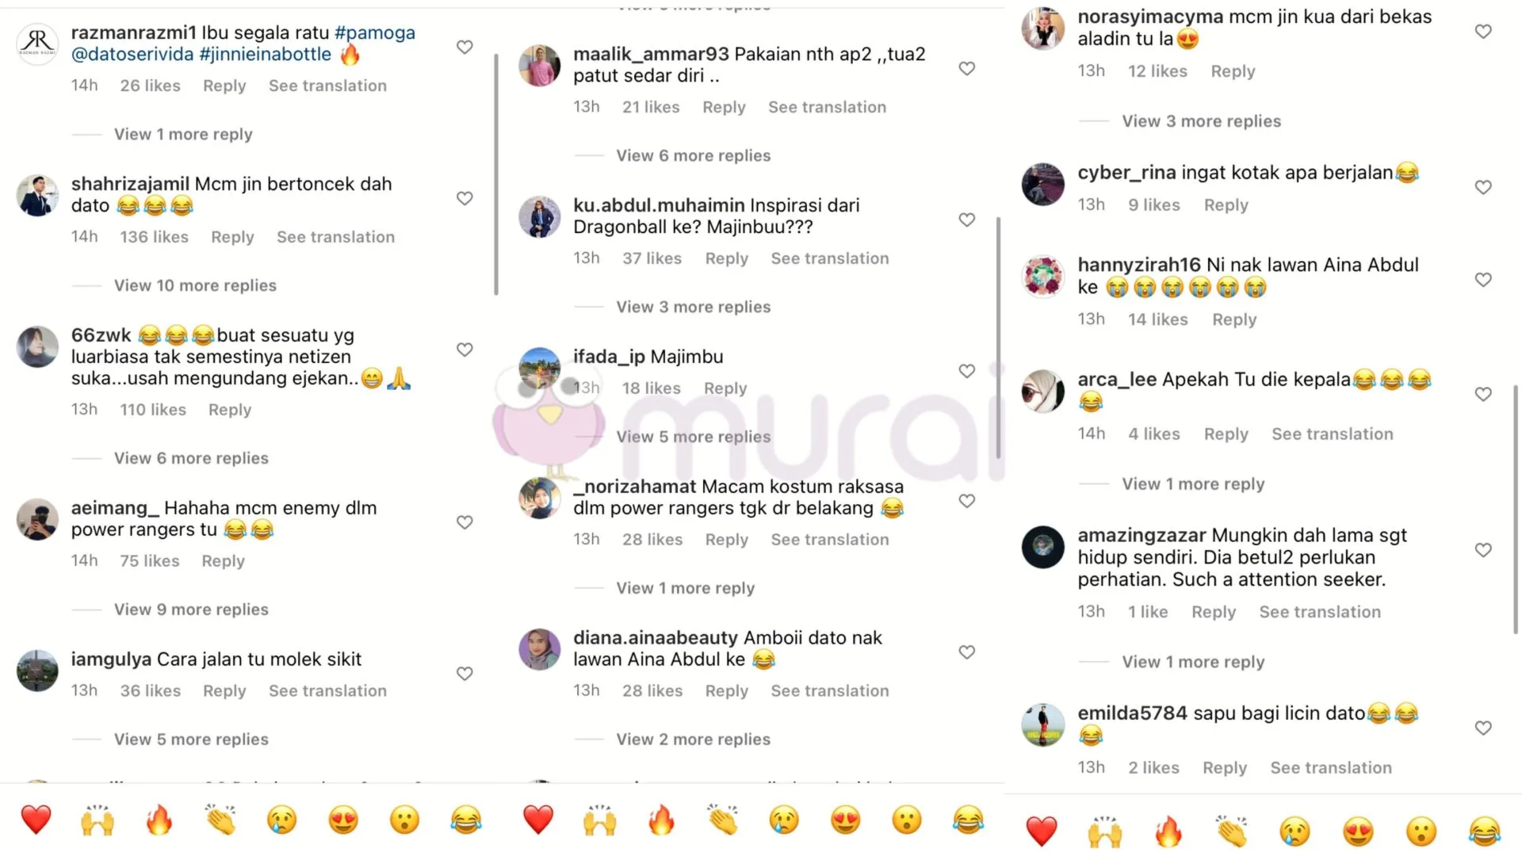Like shahrizajamil's comment with the heart icon

[465, 198]
